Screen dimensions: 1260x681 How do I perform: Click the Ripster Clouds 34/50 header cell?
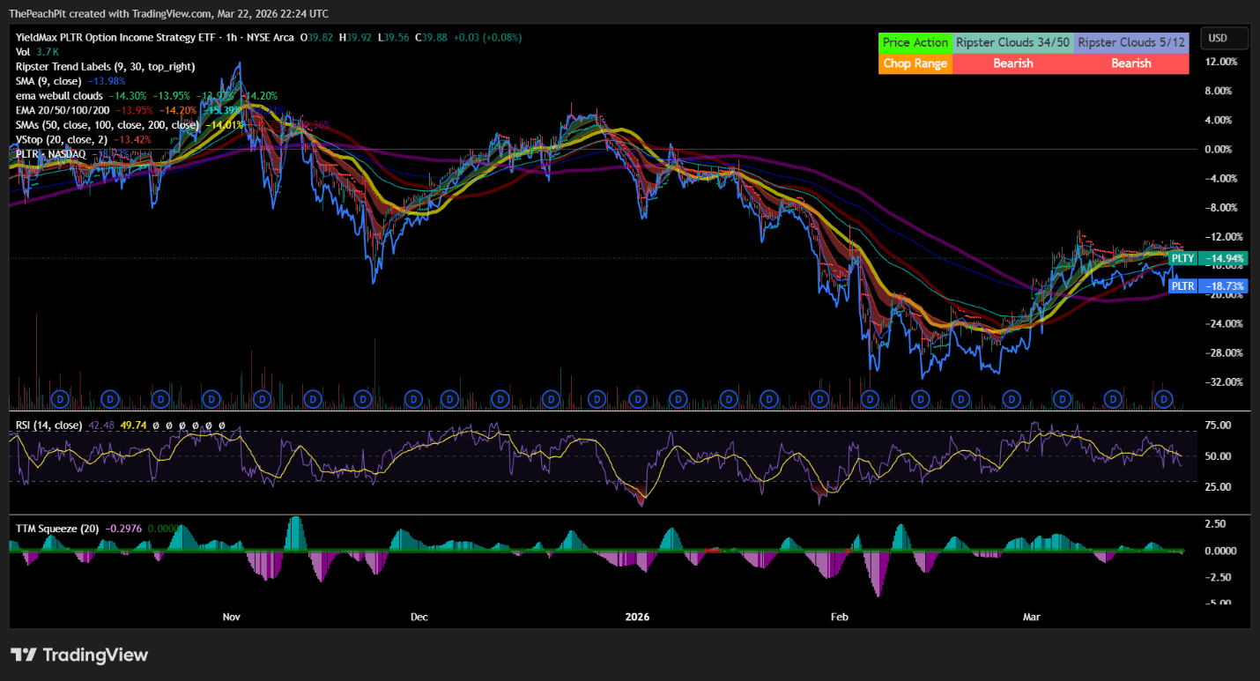tap(1013, 42)
